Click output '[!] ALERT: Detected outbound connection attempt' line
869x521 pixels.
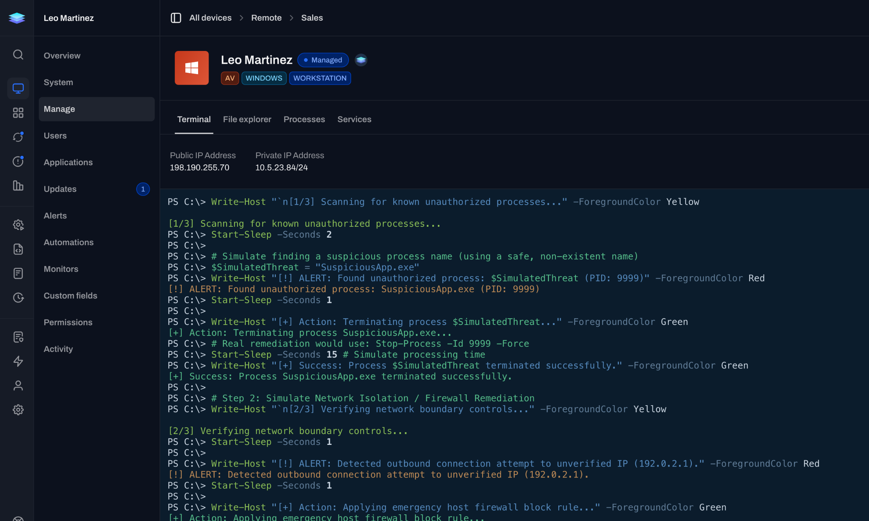[x=378, y=475]
